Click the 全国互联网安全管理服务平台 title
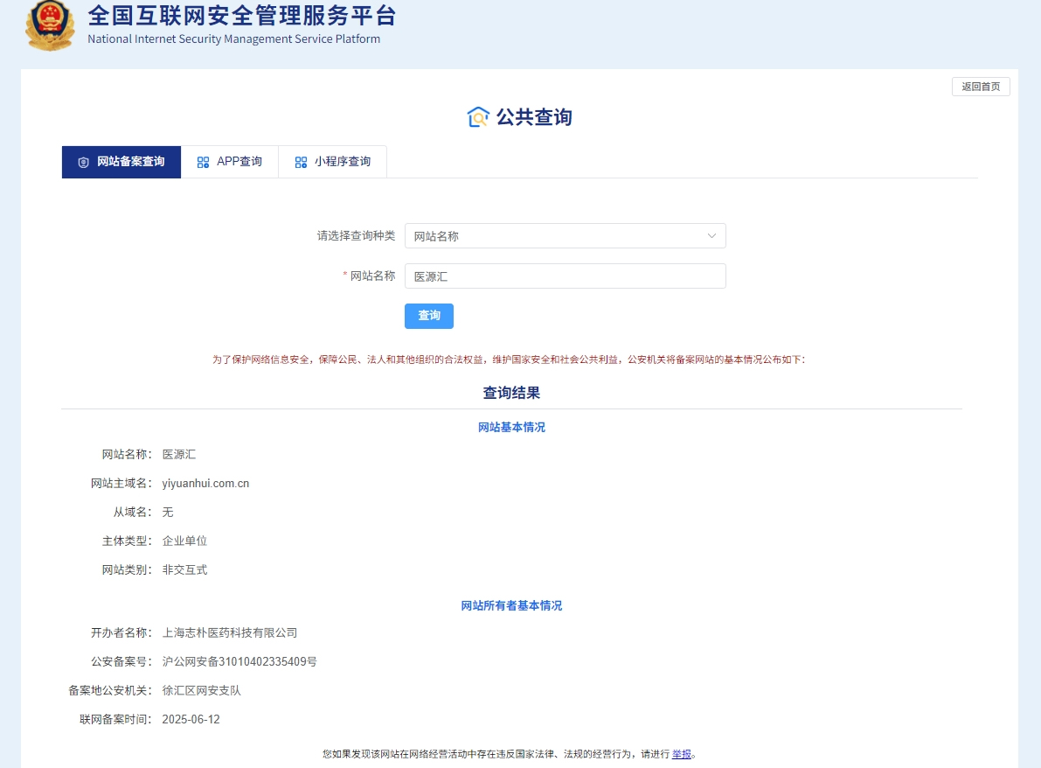The image size is (1041, 768). pyautogui.click(x=242, y=16)
